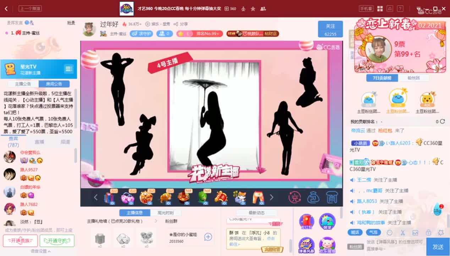
Task: Open the 最新动态 tab
Action: [257, 213]
